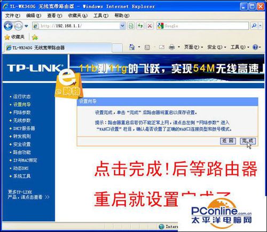Click the Refresh page icon
This screenshot has width=267, height=232.
tap(140, 26)
